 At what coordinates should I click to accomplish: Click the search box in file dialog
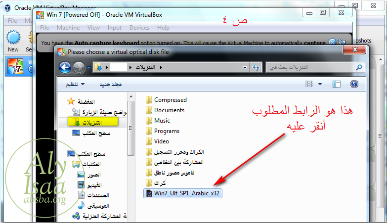click(311, 67)
